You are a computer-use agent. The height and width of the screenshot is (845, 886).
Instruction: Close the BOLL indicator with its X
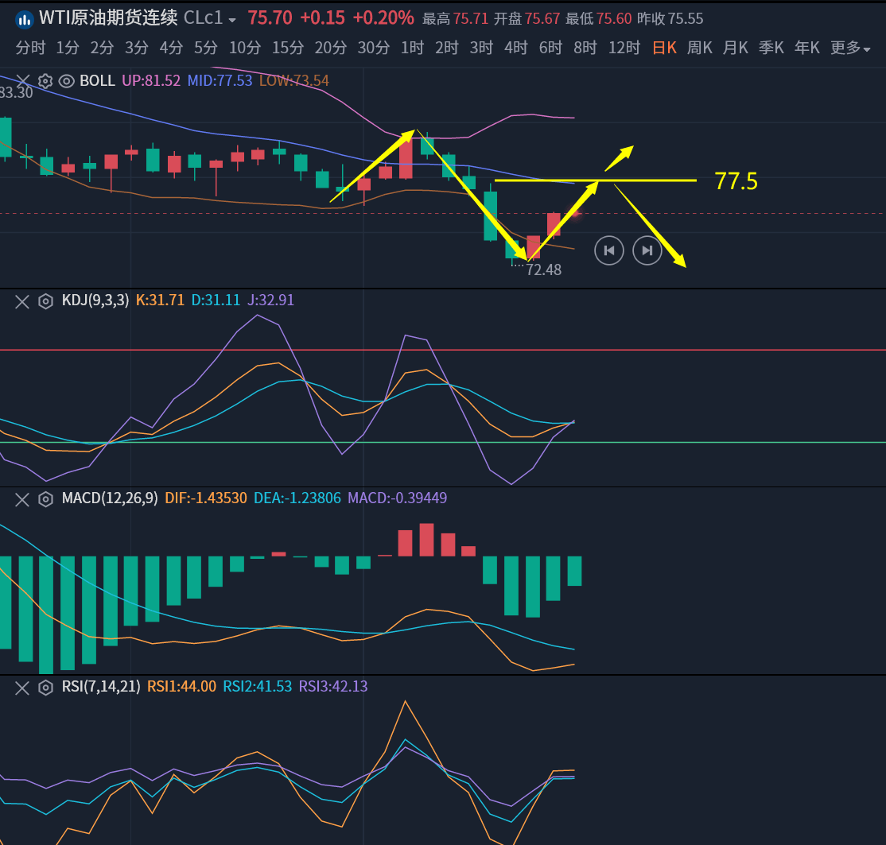click(22, 81)
